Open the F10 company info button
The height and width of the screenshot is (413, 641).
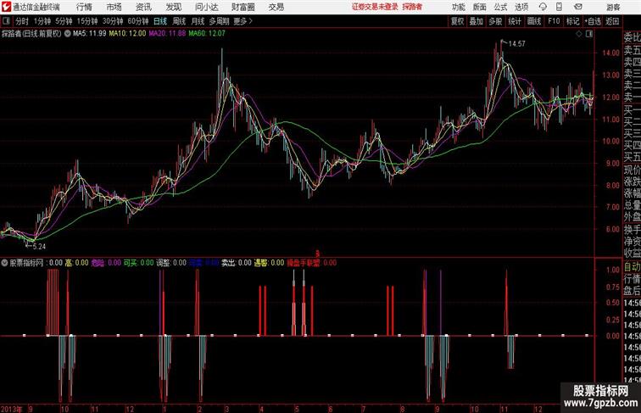click(x=554, y=21)
